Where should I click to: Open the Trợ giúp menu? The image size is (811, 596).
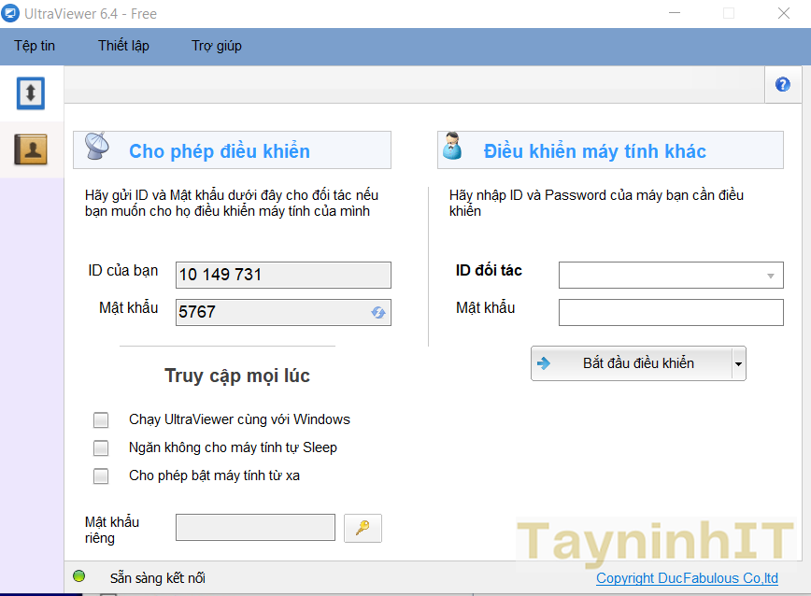[x=216, y=46]
